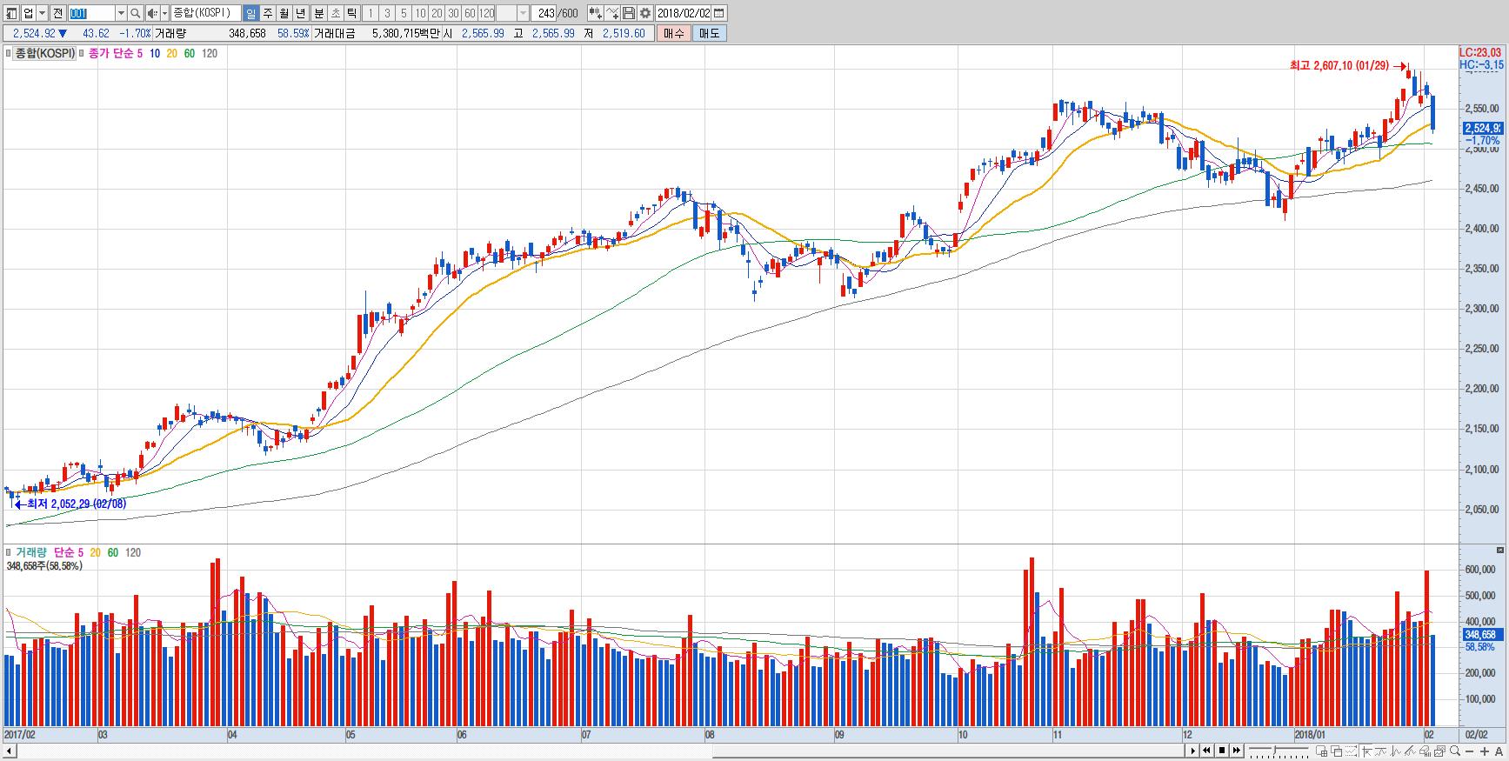Screen dimensions: 1509x761
Task: Click the 매수 (buy) button
Action: (x=674, y=33)
